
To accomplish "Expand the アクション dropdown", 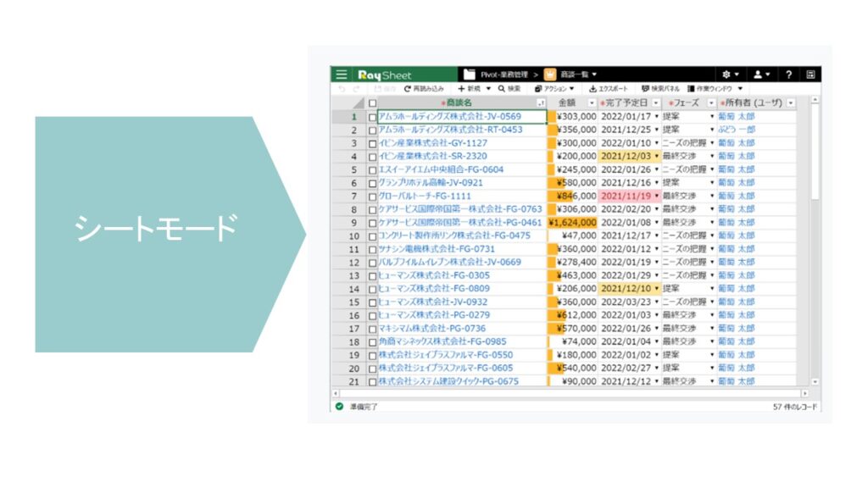I will [572, 88].
